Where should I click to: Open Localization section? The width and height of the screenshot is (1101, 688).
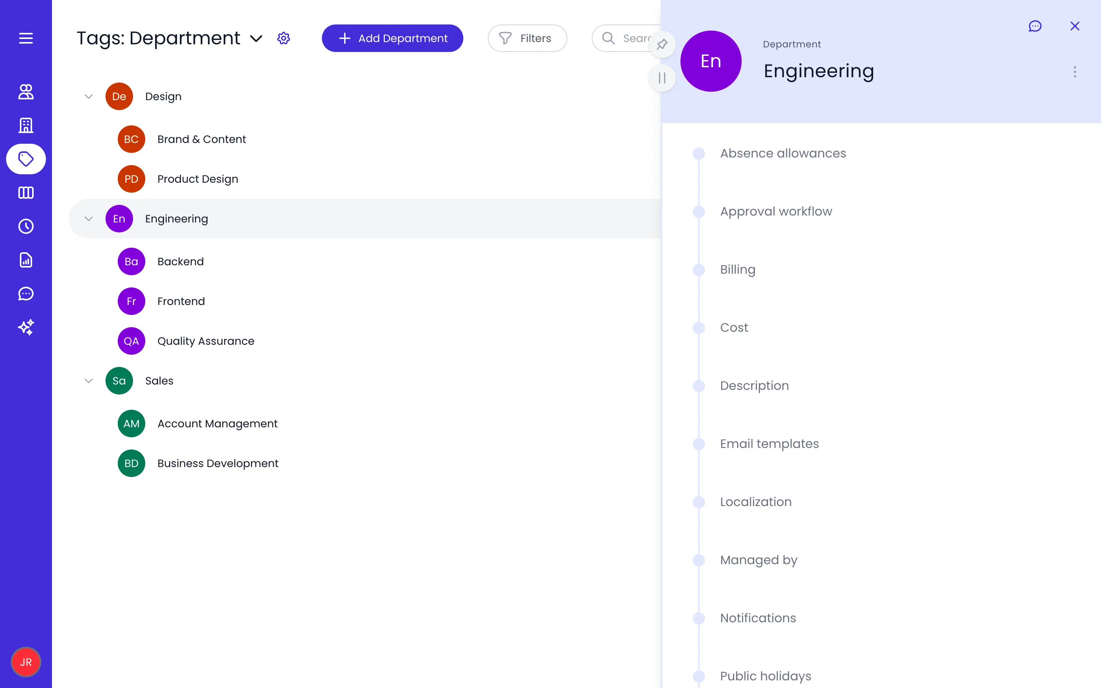(x=756, y=502)
